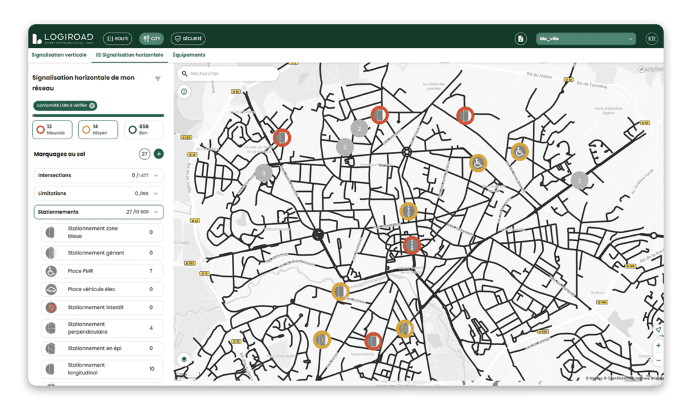Click the KR user avatar

point(652,39)
